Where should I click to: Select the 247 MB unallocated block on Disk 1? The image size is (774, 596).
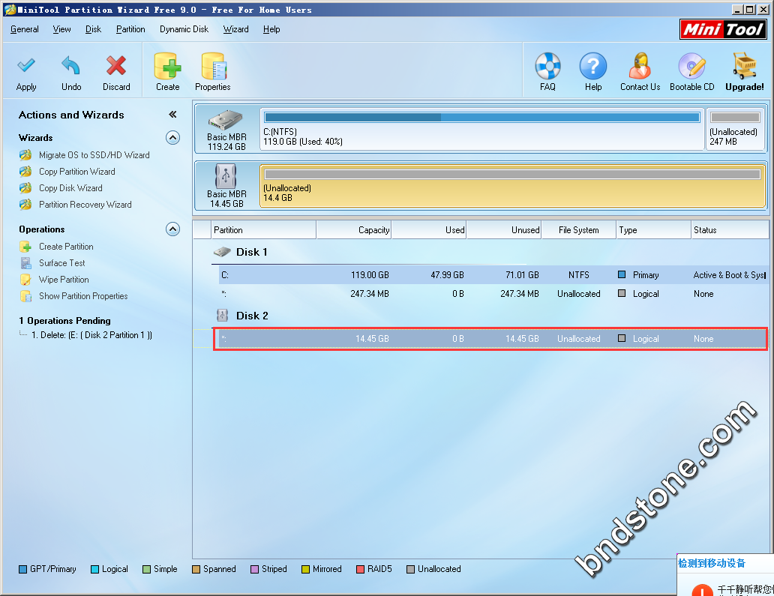[735, 129]
